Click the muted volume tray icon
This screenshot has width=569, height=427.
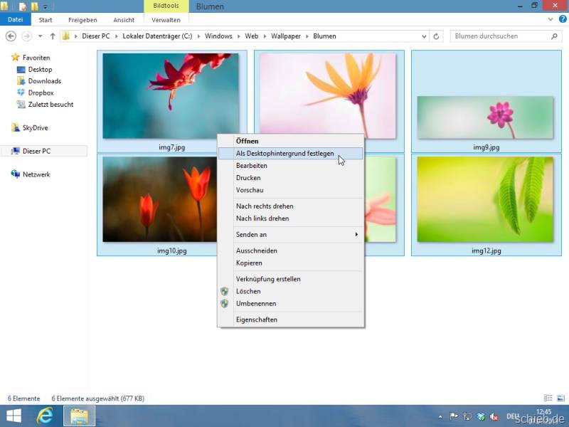[494, 416]
